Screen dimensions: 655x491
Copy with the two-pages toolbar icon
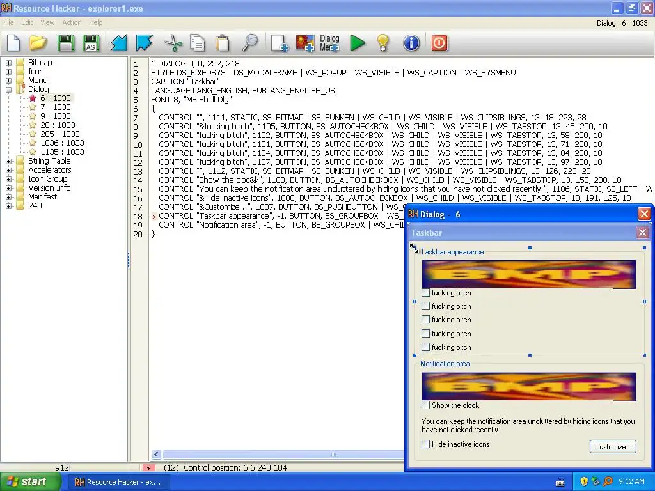[198, 43]
